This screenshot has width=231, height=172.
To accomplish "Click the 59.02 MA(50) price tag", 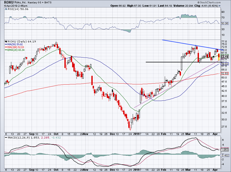I will click(225, 64).
